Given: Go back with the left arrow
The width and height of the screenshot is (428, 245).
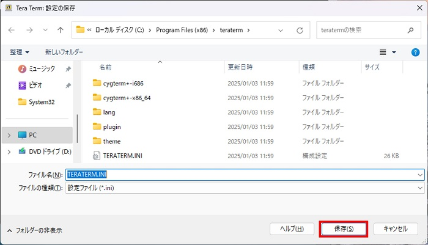Looking at the screenshot, I should coord(12,30).
